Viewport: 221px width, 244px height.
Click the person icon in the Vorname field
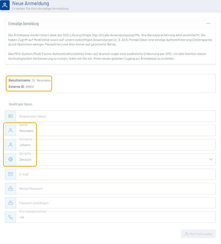pyautogui.click(x=11, y=145)
